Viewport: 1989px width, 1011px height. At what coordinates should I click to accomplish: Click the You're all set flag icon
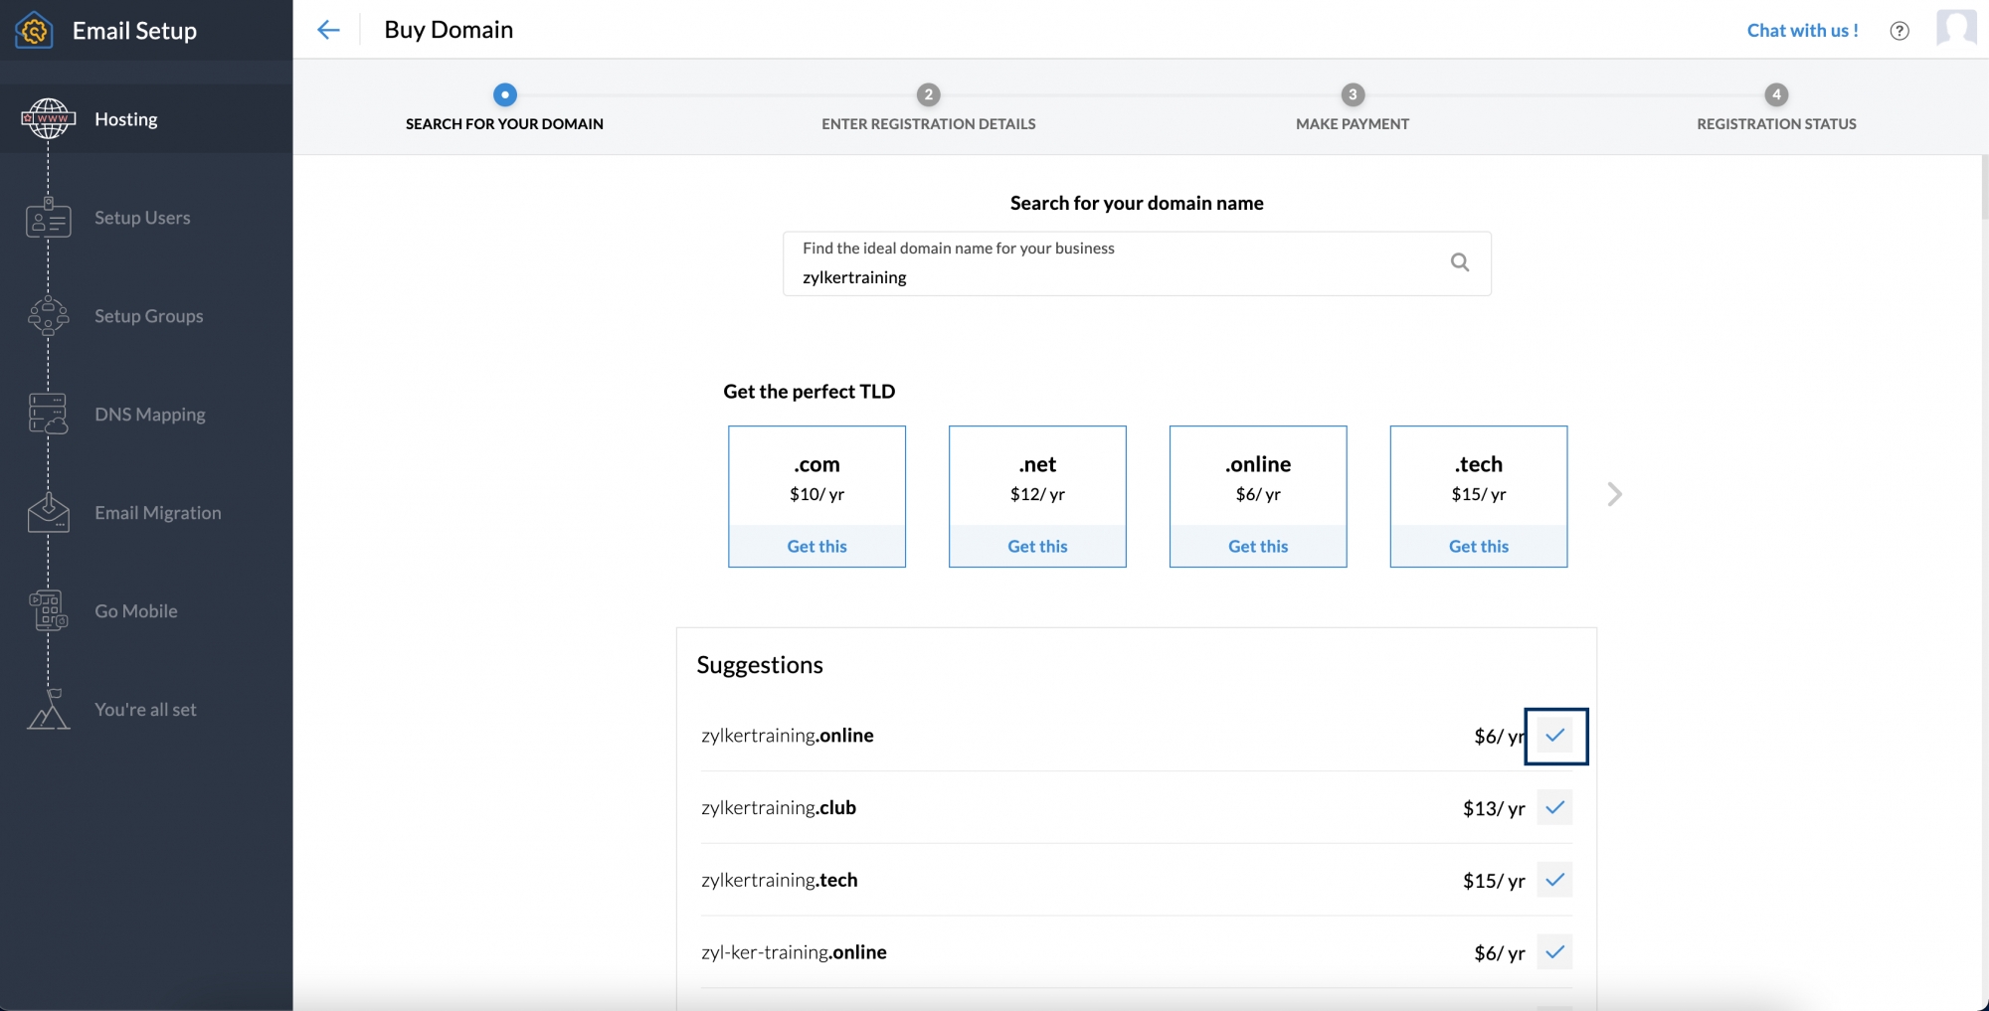(48, 709)
